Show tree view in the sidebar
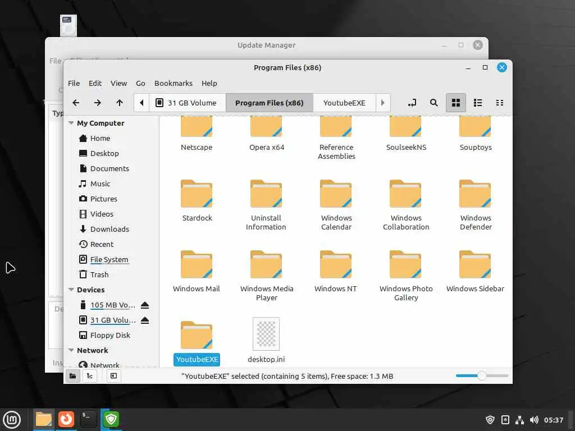This screenshot has width=575, height=431. [90, 376]
